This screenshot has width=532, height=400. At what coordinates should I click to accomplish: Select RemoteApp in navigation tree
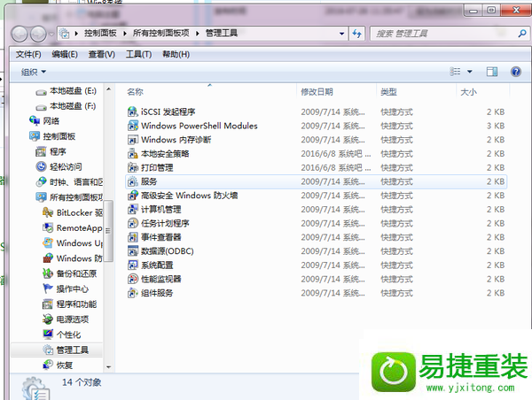pos(80,227)
